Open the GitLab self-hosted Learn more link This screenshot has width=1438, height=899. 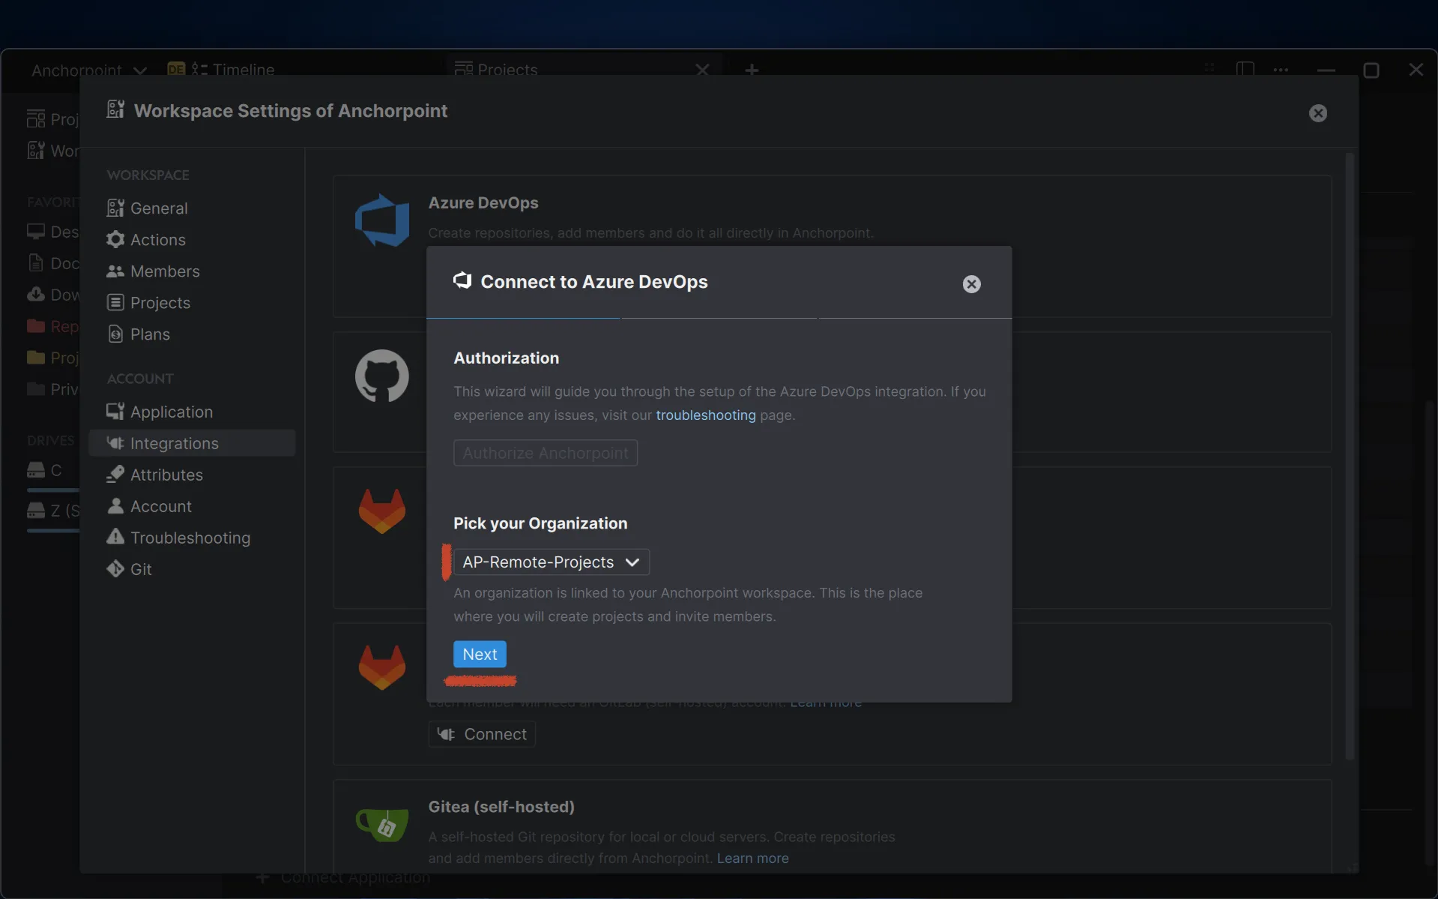(826, 703)
